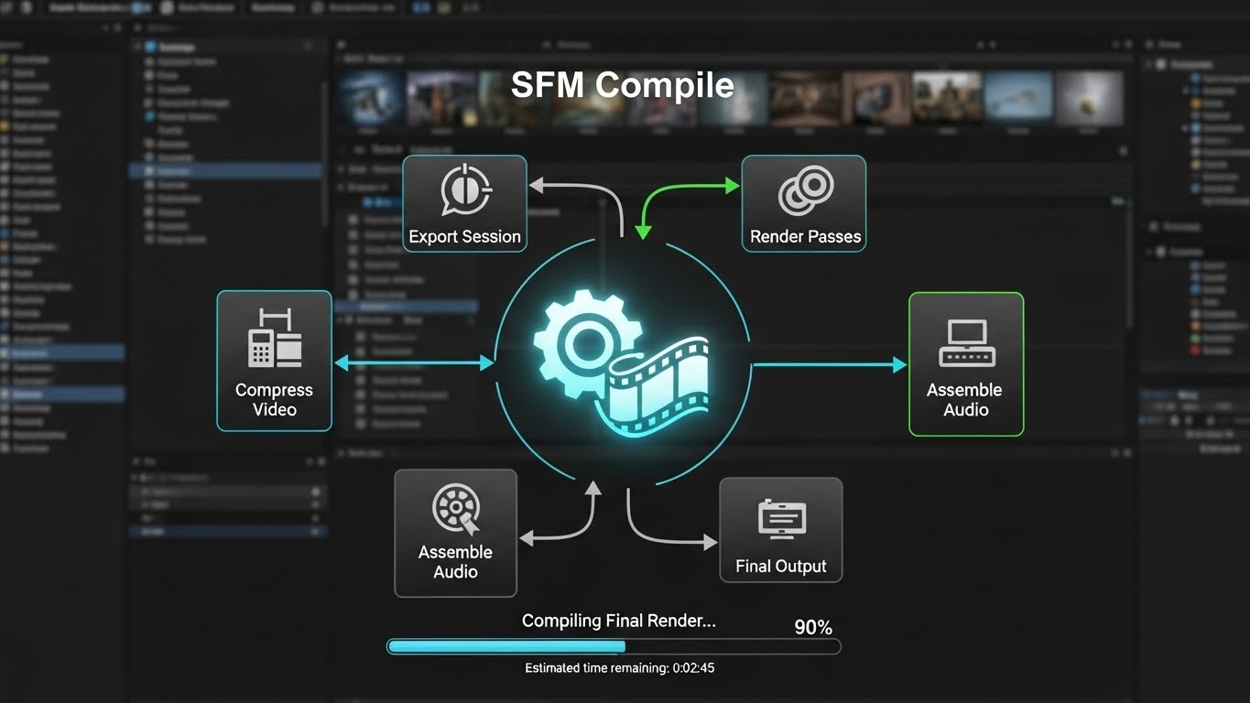
Task: Click the "Compress Video" text label
Action: pos(274,399)
